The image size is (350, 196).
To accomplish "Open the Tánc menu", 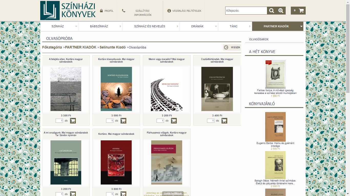I will coord(233,26).
